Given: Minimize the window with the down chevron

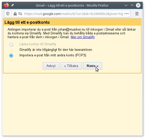Looking at the screenshot, I should [x=126, y=5].
